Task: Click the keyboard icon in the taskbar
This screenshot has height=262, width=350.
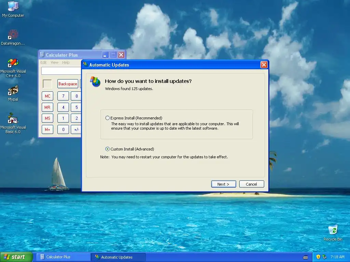Action: [x=306, y=257]
